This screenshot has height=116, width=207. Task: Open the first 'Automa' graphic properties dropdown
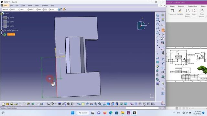pyautogui.click(x=6, y=9)
